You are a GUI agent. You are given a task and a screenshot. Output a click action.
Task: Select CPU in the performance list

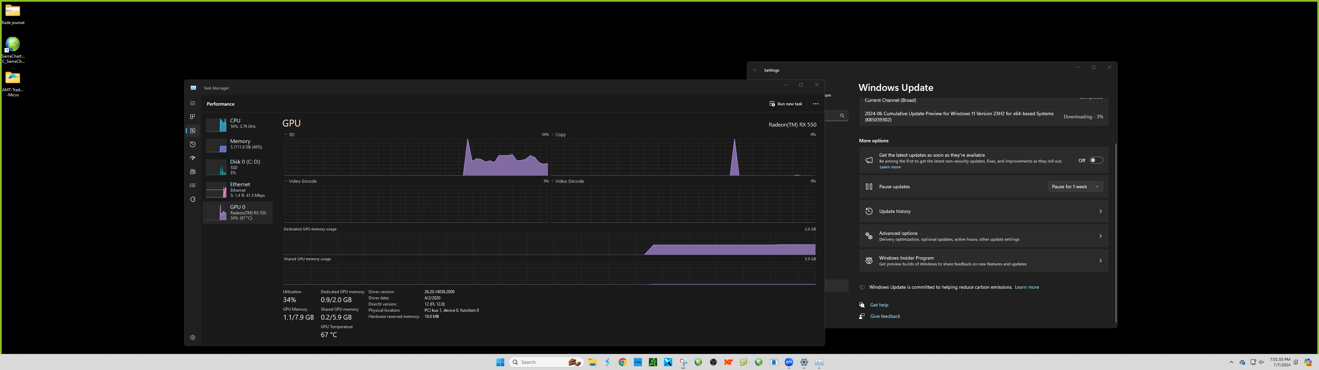pyautogui.click(x=238, y=124)
